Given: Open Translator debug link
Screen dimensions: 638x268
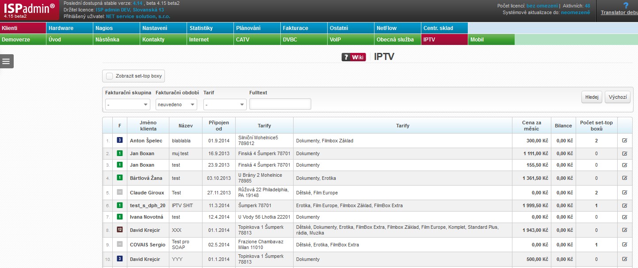Looking at the screenshot, I should pos(619,12).
